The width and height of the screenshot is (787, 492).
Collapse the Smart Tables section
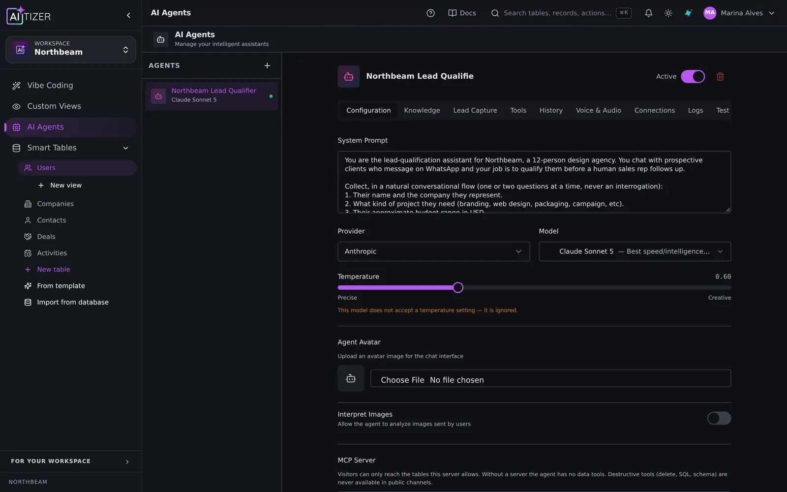[125, 148]
